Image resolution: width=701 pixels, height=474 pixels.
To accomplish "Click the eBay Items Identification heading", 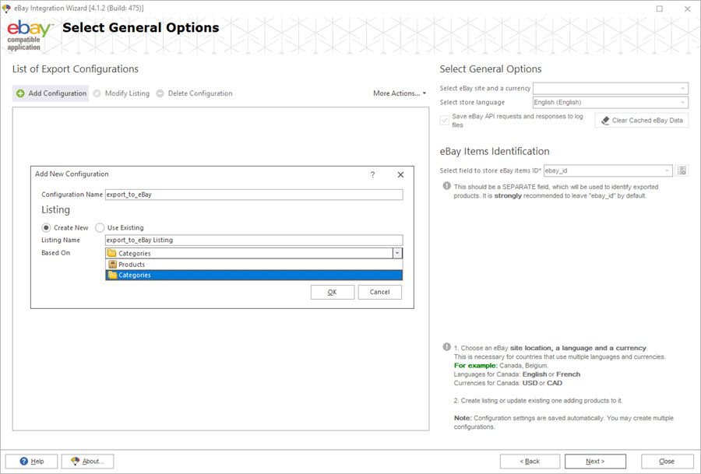I will click(495, 152).
